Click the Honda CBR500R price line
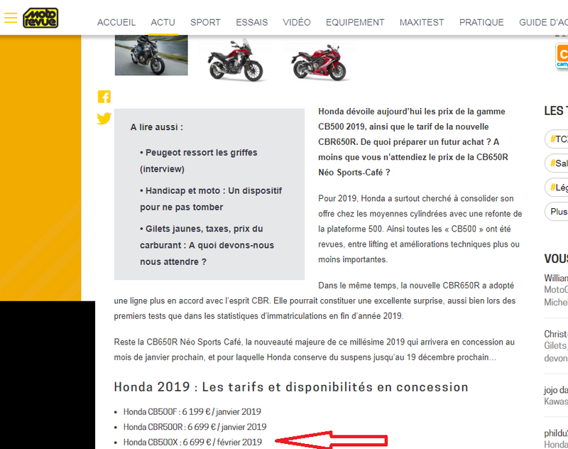The image size is (568, 449). (x=195, y=427)
